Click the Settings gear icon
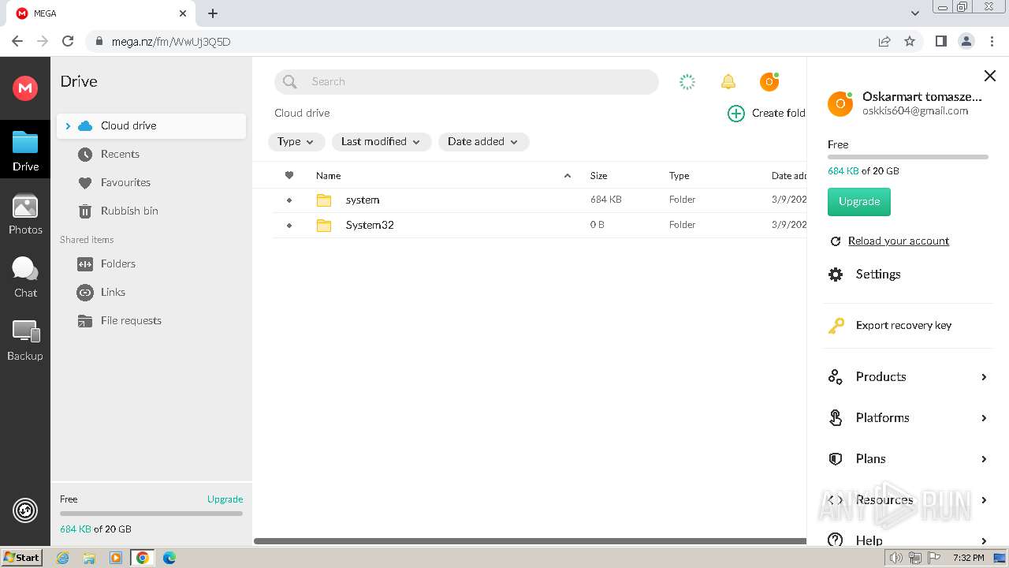The width and height of the screenshot is (1009, 568). coord(836,275)
